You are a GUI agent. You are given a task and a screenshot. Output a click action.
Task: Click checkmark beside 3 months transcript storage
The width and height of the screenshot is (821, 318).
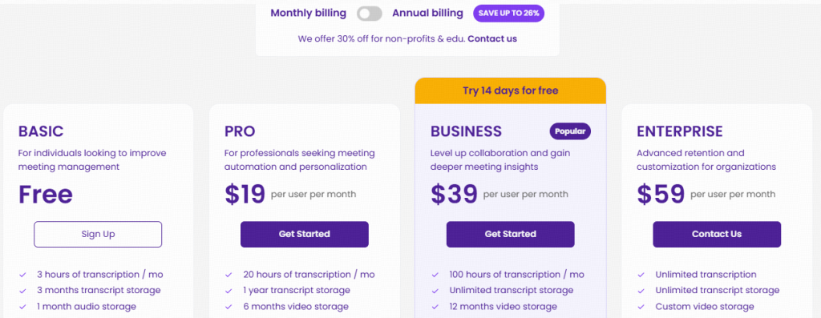coord(22,290)
